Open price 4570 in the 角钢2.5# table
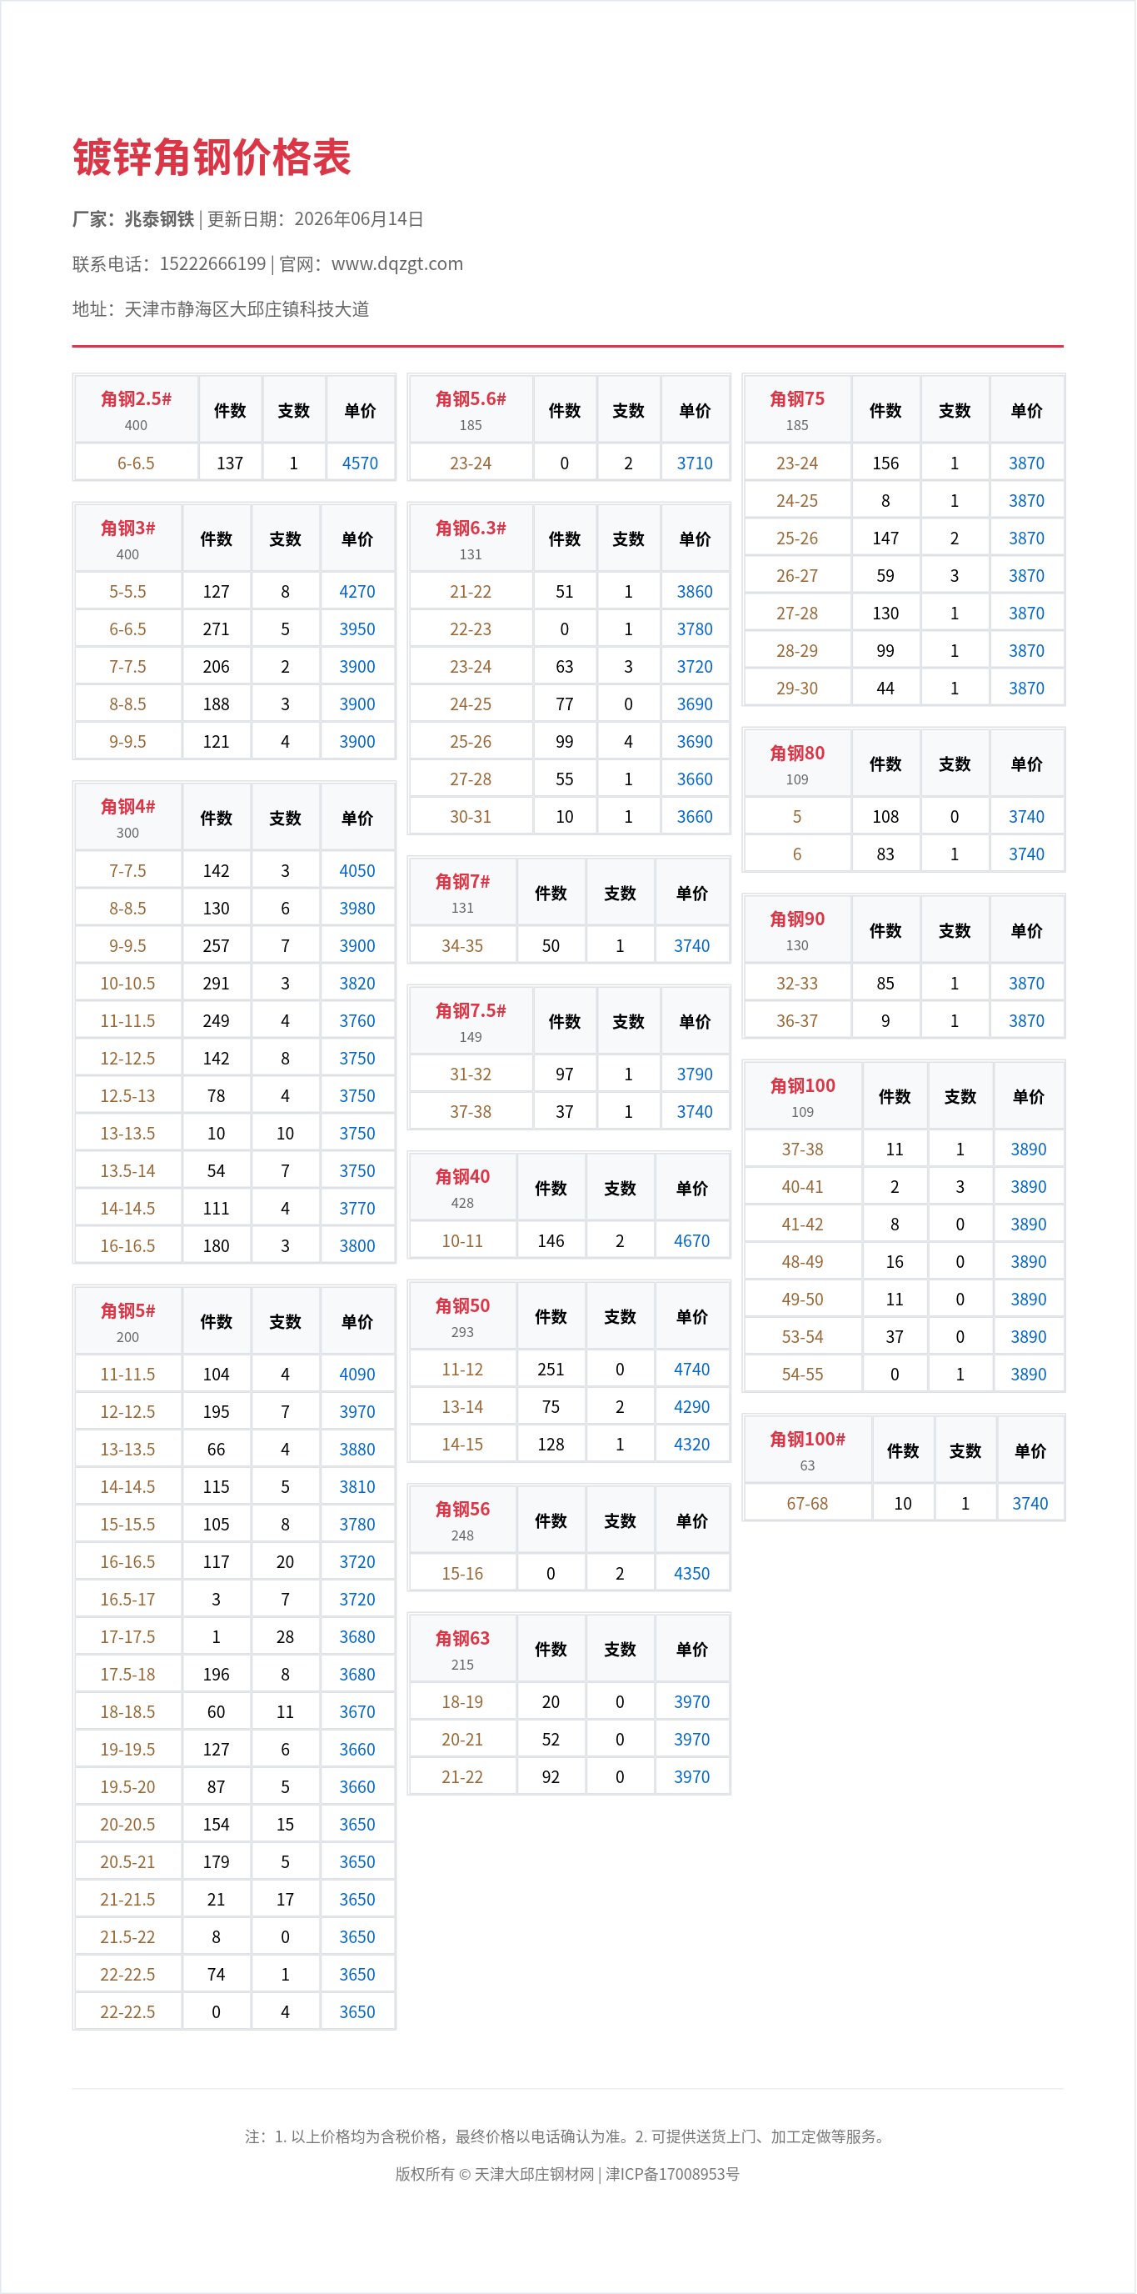1137x2294 pixels. tap(361, 463)
